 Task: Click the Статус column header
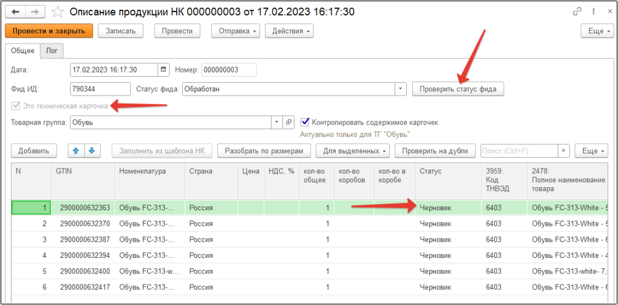[x=448, y=181]
